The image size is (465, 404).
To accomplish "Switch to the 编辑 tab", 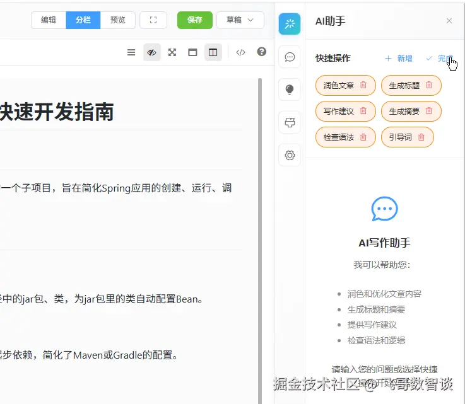I will pos(49,20).
